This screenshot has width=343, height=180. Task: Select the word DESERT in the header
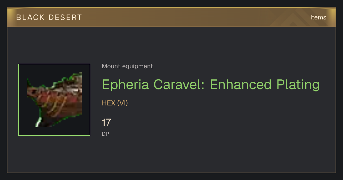(65, 17)
